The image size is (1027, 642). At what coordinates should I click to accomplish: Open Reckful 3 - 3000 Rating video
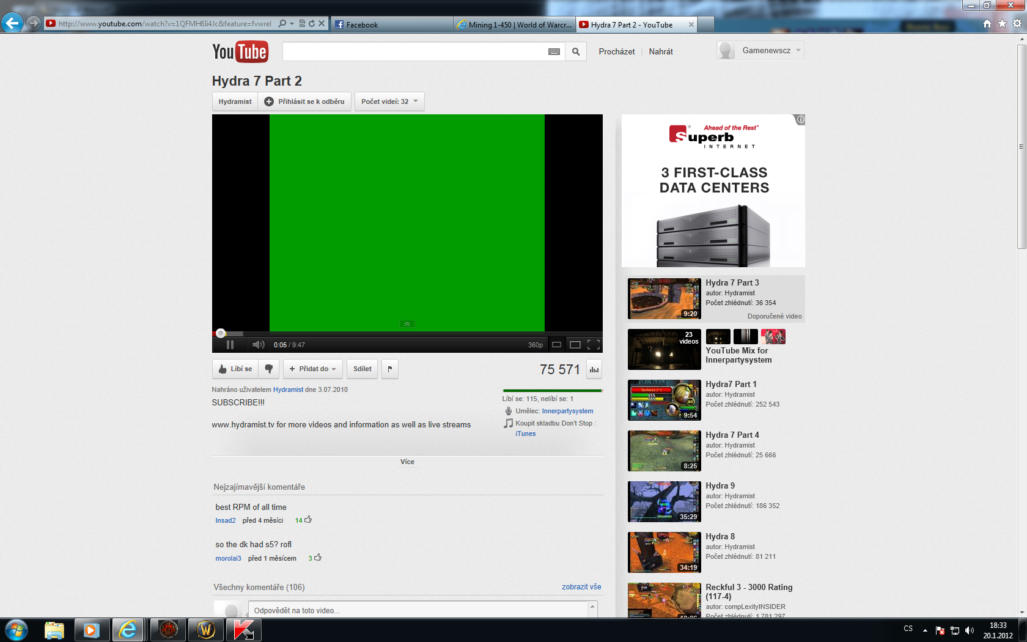pyautogui.click(x=749, y=592)
